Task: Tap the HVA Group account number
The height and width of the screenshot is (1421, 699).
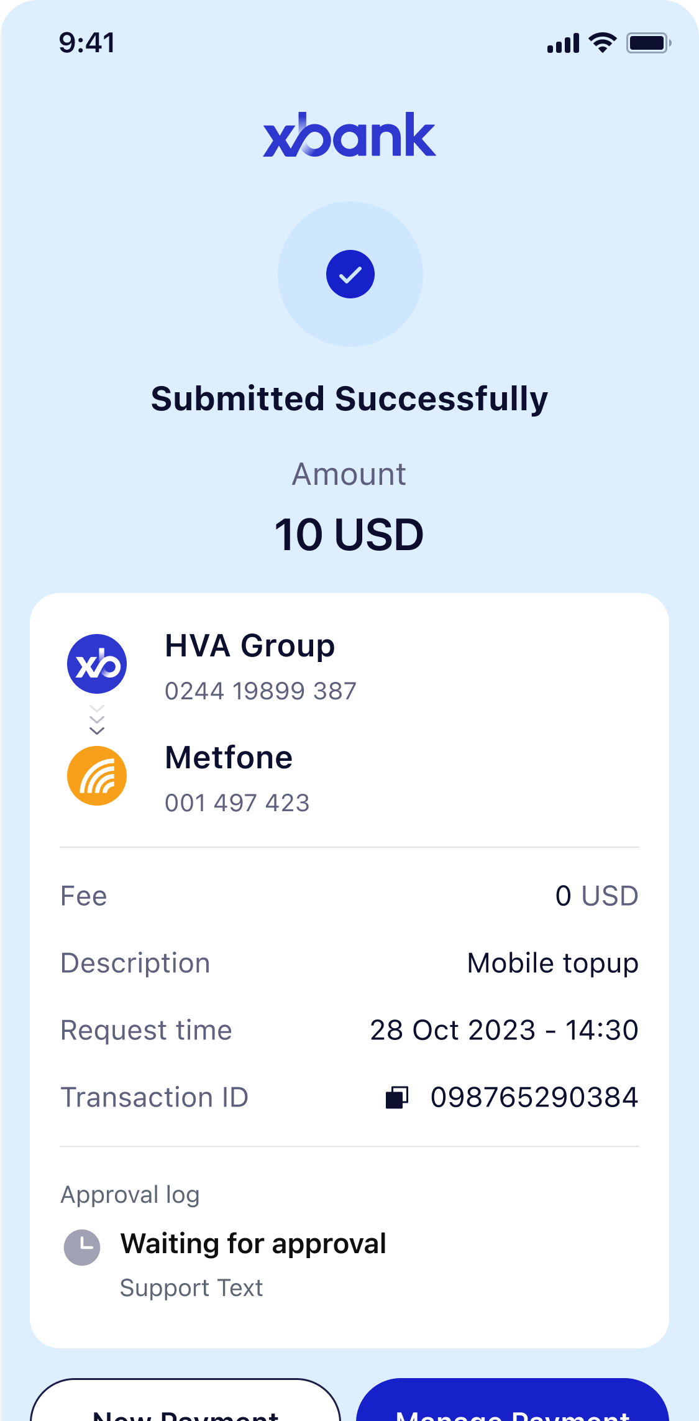Action: tap(260, 691)
